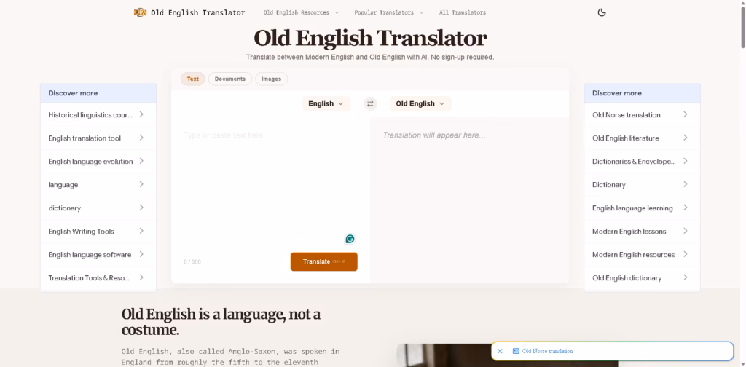This screenshot has height=367, width=746.
Task: Click arrow beside sidebar Old Norse translation row
Action: click(x=685, y=114)
